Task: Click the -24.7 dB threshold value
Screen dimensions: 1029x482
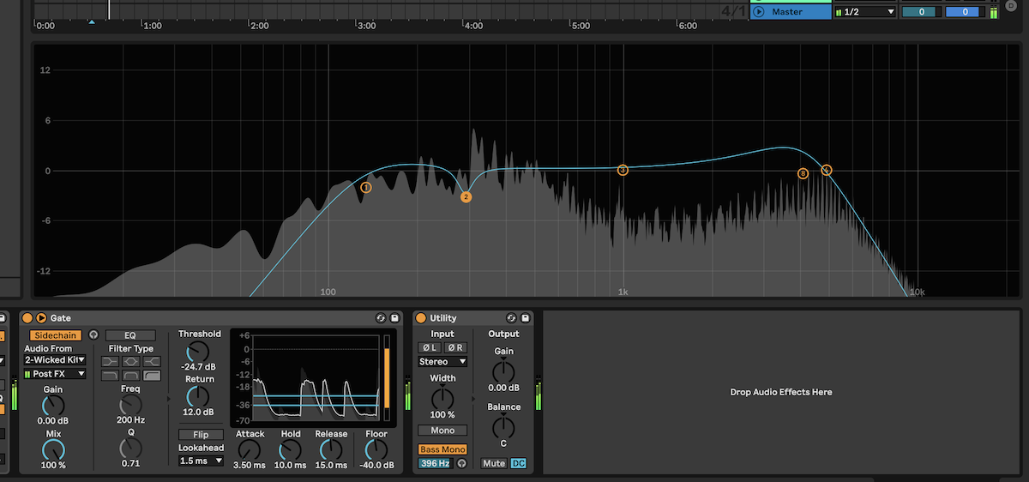Action: pyautogui.click(x=199, y=367)
